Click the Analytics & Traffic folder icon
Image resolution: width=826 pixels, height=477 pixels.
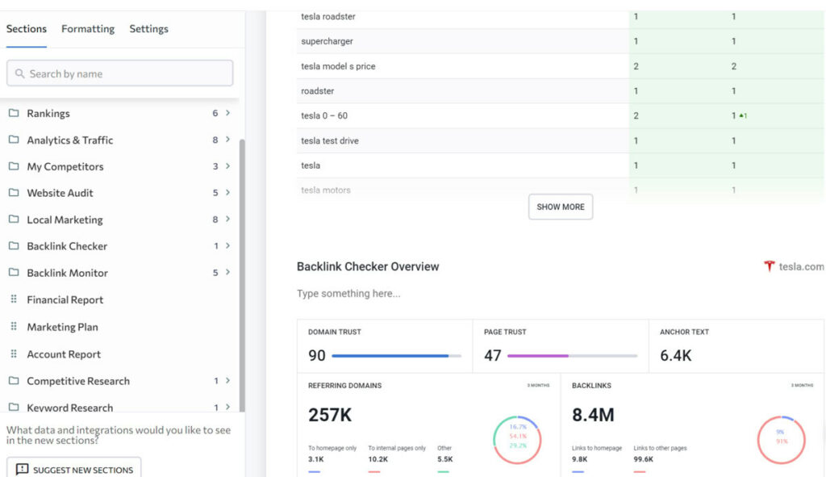pos(14,140)
